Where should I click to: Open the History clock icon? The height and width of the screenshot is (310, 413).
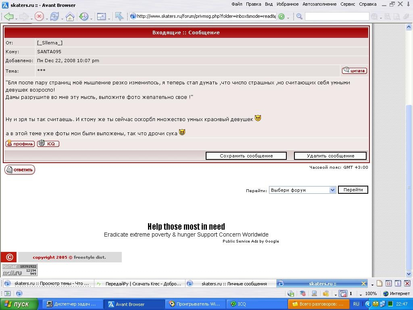pyautogui.click(x=83, y=17)
